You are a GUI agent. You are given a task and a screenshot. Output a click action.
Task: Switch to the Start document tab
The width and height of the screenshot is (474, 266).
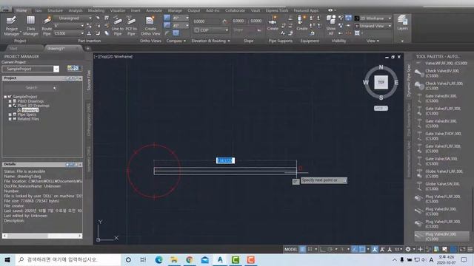click(x=13, y=48)
